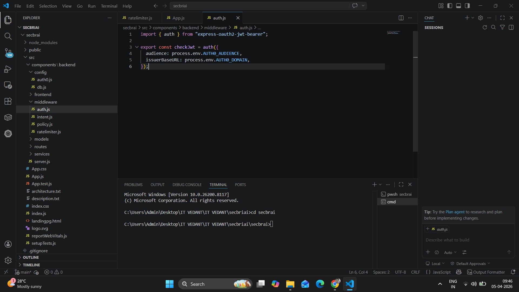Open the Run and Debug view

[x=8, y=69]
